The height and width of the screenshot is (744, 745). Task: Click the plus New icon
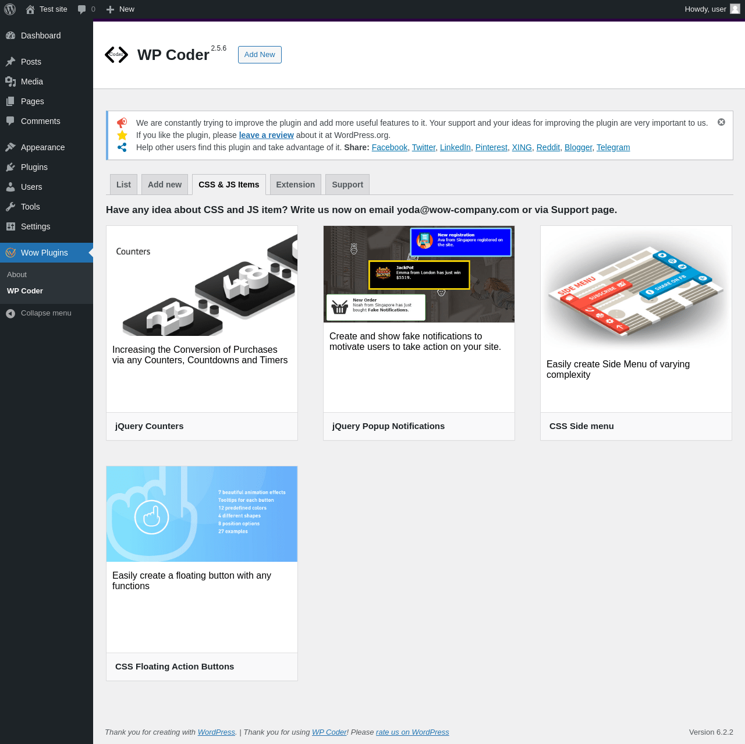110,9
